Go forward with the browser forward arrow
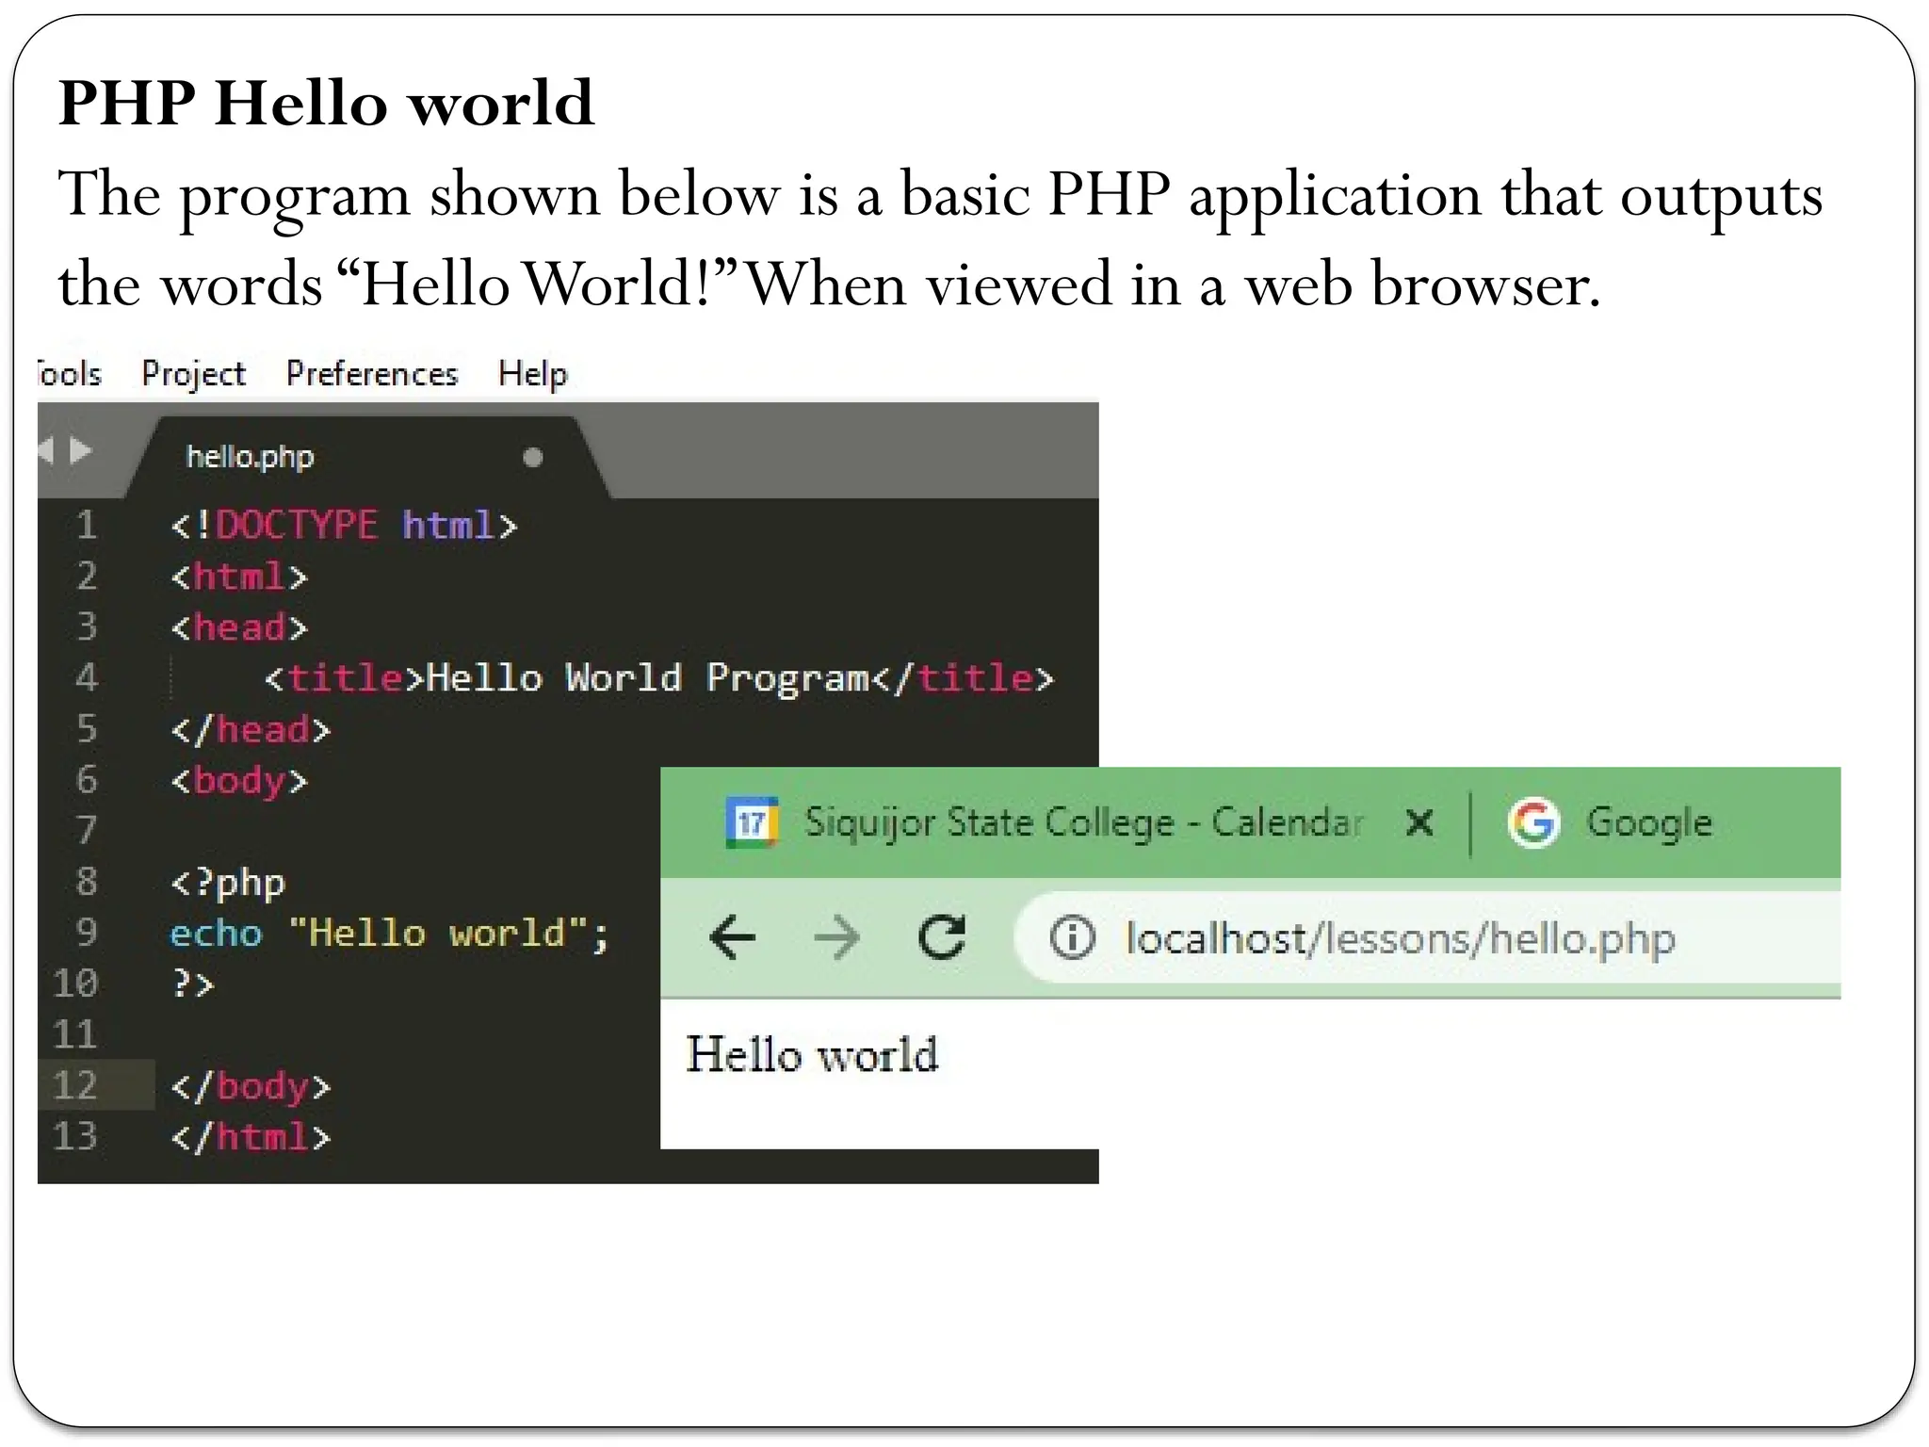 coord(836,937)
